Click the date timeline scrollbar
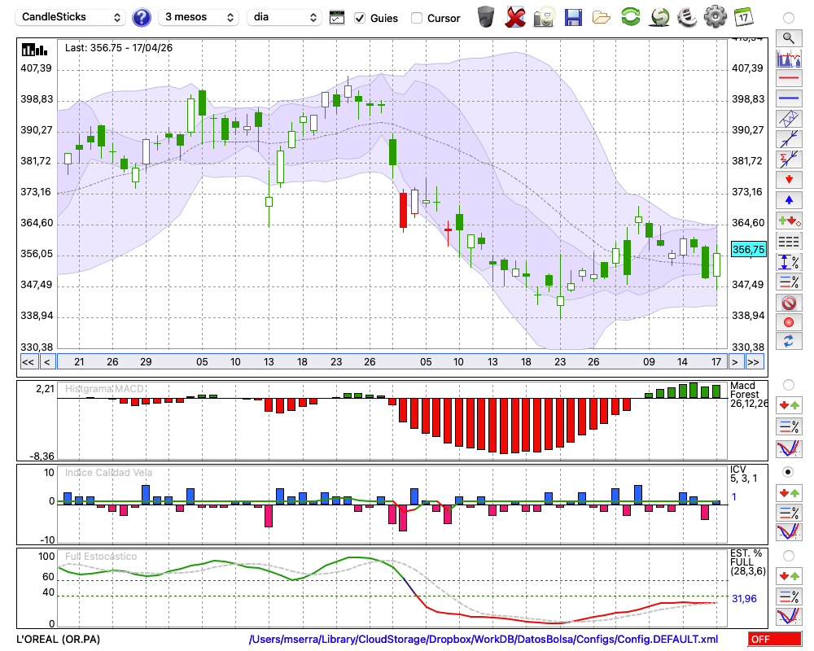The height and width of the screenshot is (651, 814). pos(392,362)
